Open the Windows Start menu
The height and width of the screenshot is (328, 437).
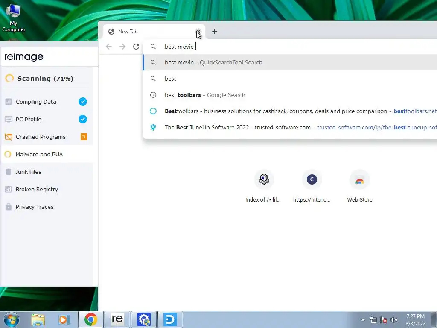(x=12, y=319)
